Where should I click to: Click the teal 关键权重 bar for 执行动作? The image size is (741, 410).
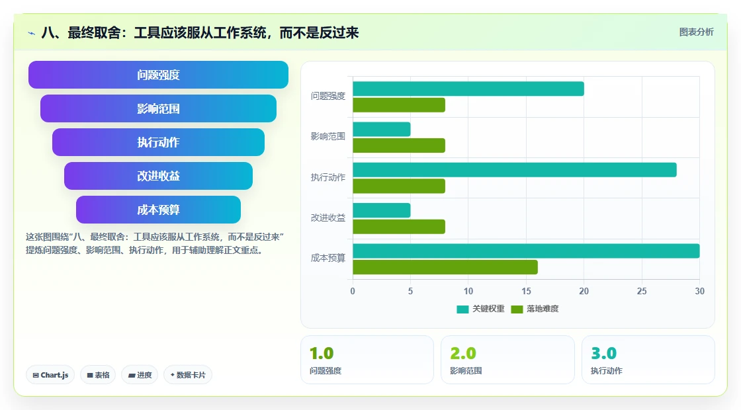tap(515, 170)
